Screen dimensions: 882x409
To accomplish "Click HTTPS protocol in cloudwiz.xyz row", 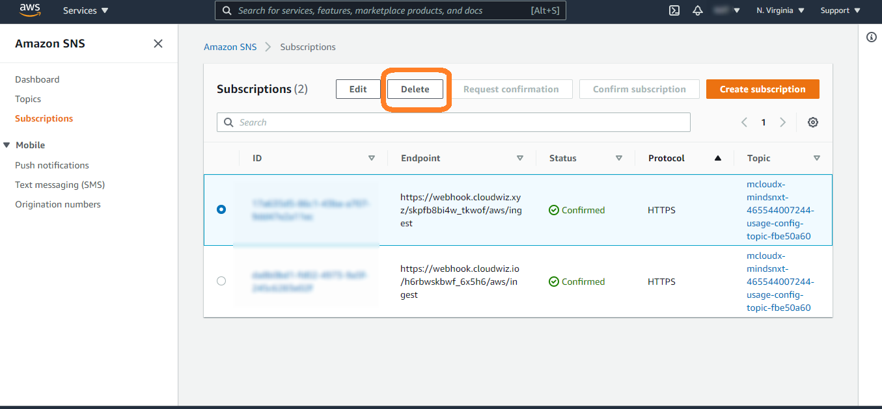I will 661,210.
